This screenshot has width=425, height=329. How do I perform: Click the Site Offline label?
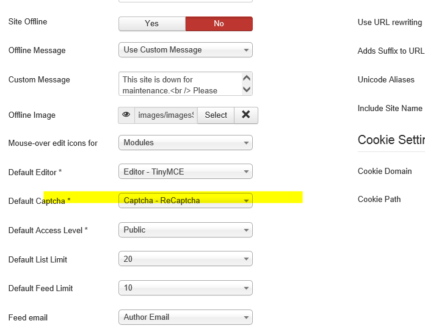coord(27,22)
